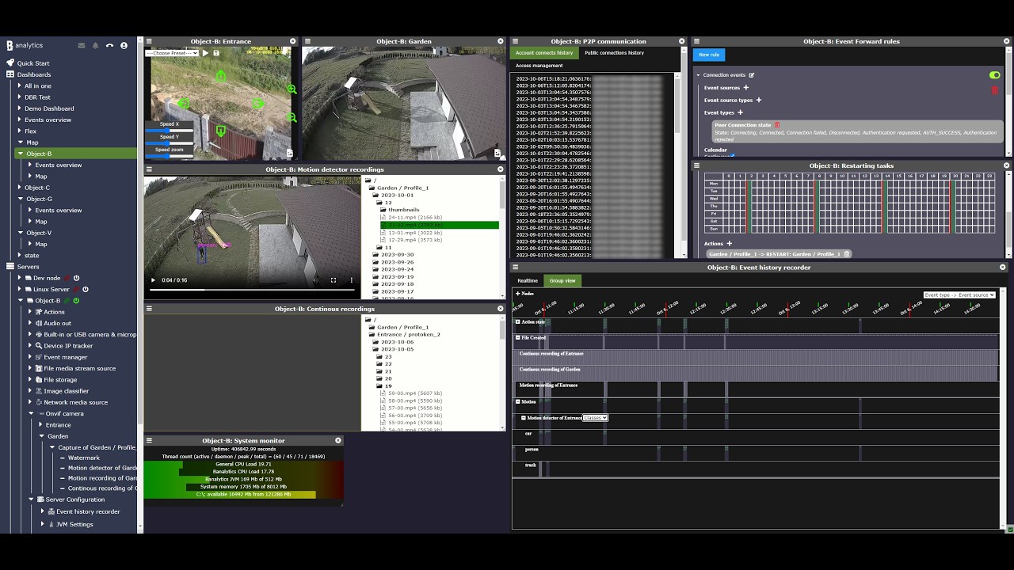Open the hamburger menu of the P2P communication panel
1014x570 pixels.
click(x=515, y=41)
